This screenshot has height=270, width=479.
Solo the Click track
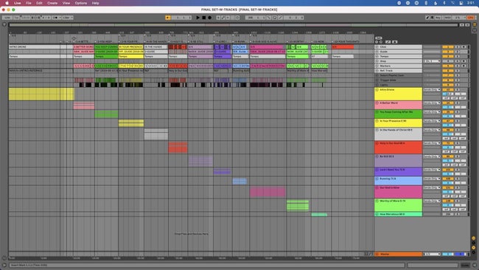click(x=458, y=47)
